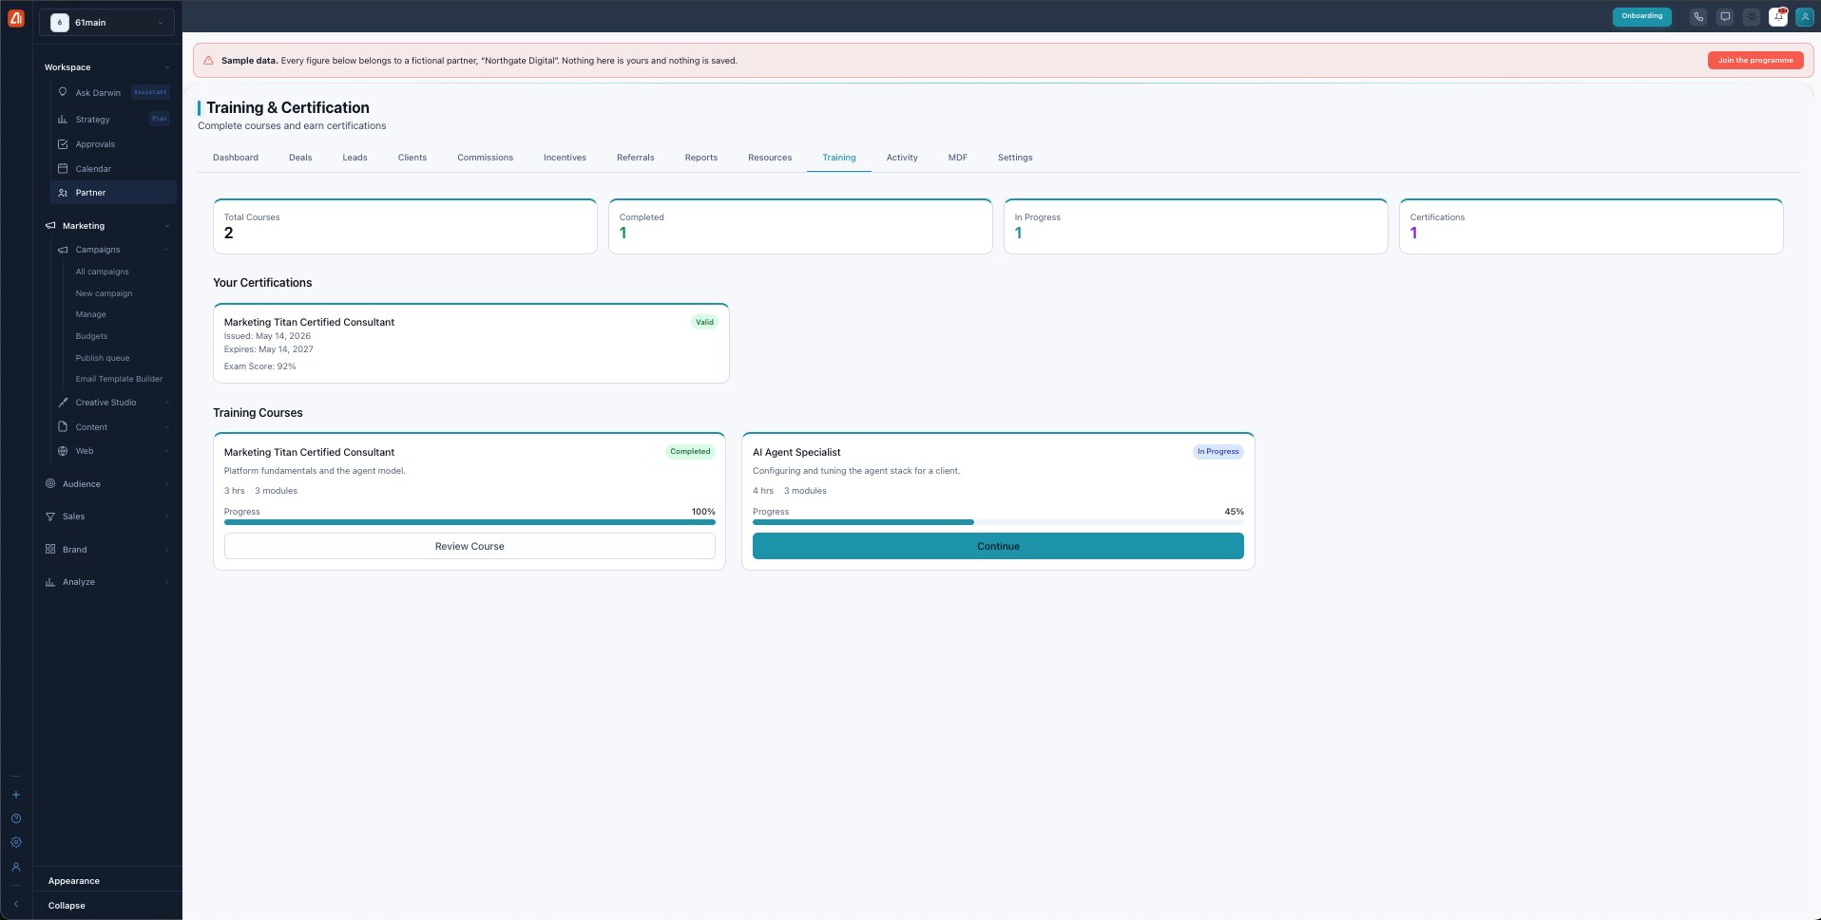Collapse the Marketing section
Screen dimensions: 1821x920
[167, 226]
